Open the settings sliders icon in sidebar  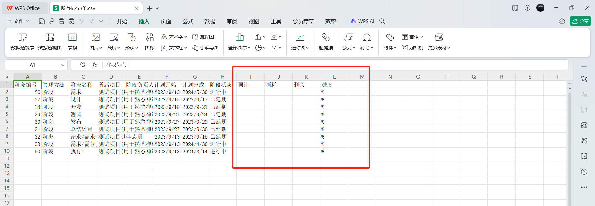[x=584, y=94]
